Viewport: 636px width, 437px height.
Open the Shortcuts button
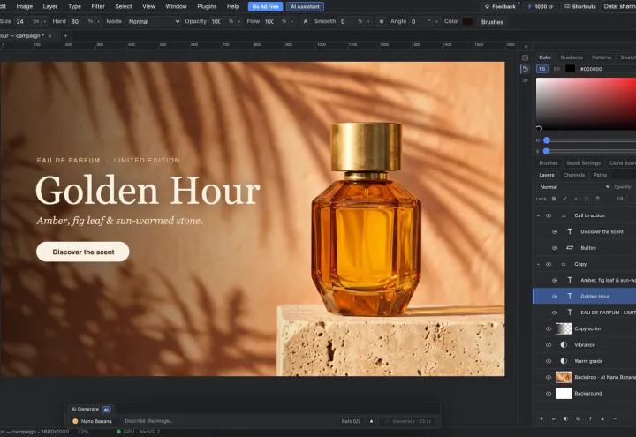pos(580,6)
